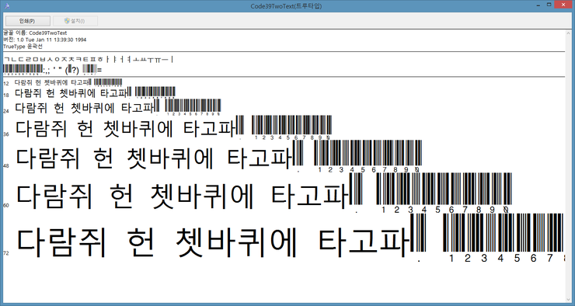Select the 'TrueType 윤곽선' line

pyautogui.click(x=23, y=47)
